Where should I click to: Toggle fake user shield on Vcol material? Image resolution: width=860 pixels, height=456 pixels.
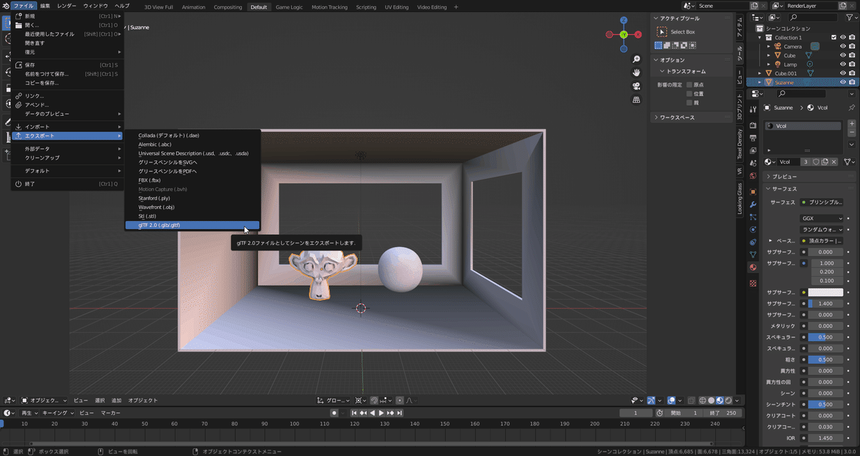tap(816, 162)
